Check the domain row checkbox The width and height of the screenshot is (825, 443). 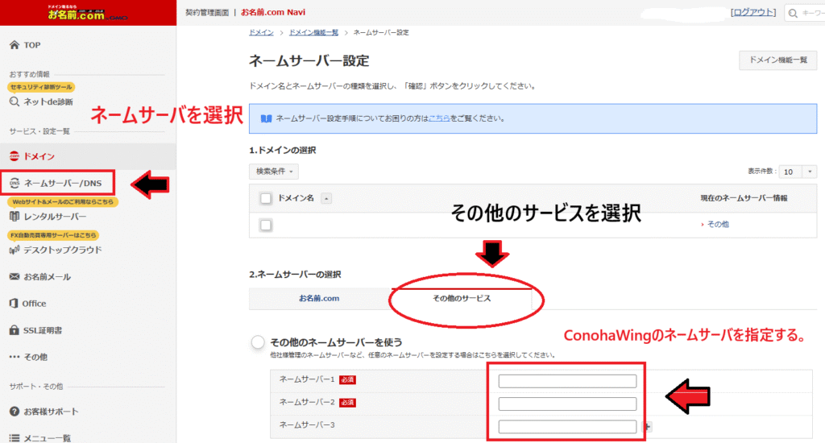click(x=266, y=226)
